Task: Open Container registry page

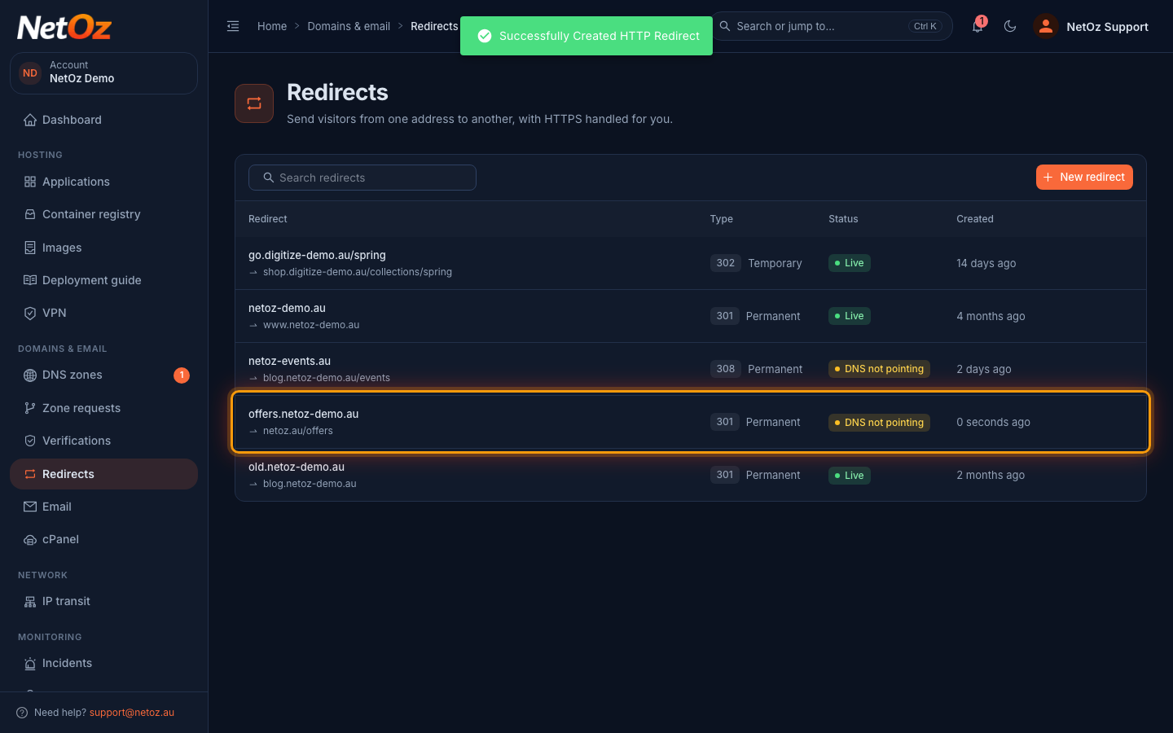Action: click(103, 214)
